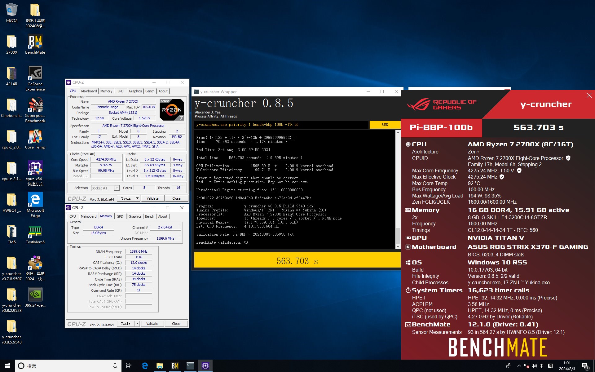Click Validate in upper CPU-Z window
This screenshot has height=372, width=595.
pyautogui.click(x=152, y=198)
